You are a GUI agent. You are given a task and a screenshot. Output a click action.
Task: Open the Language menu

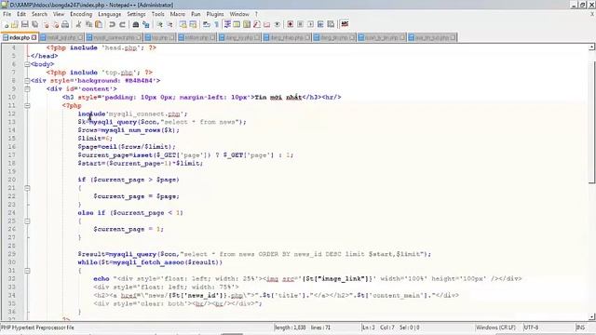[x=110, y=14]
